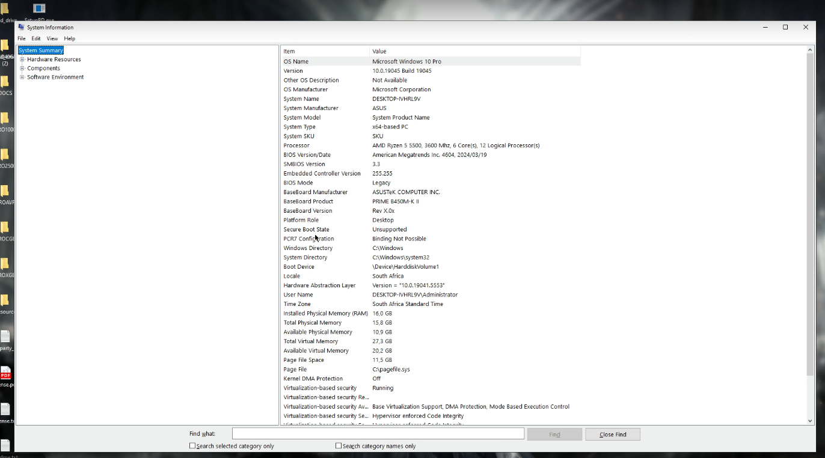Viewport: 825px width, 458px height.
Task: Select the BaseBoard Version item
Action: pos(307,211)
